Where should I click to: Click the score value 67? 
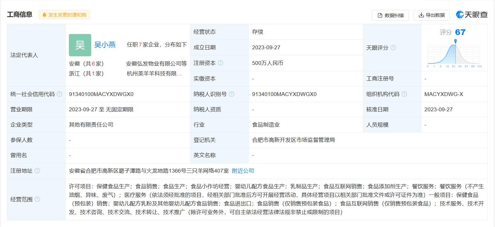(x=460, y=32)
